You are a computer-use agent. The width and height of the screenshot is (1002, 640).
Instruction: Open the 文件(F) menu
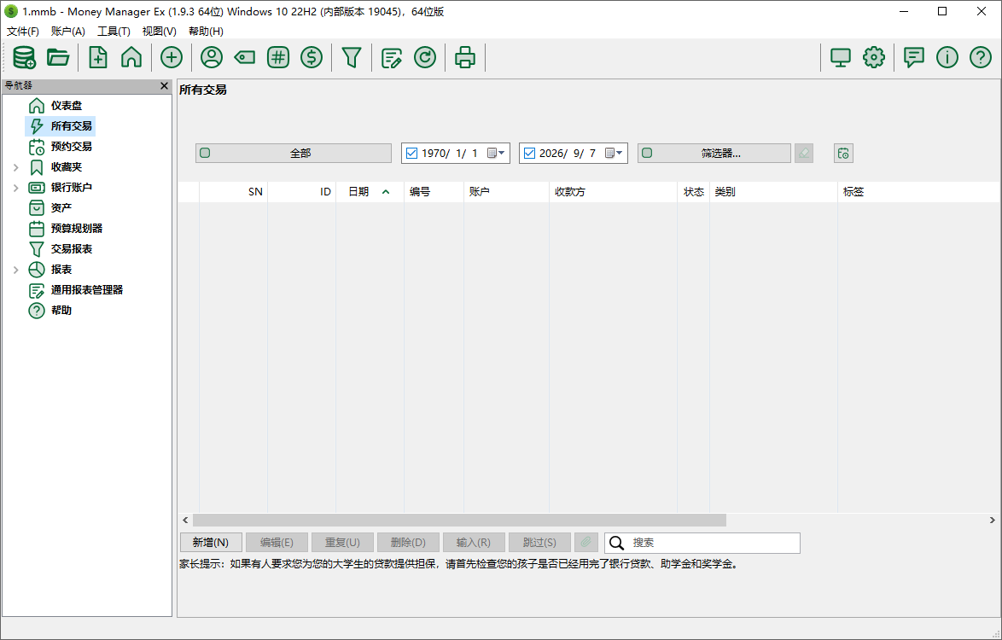click(x=23, y=32)
